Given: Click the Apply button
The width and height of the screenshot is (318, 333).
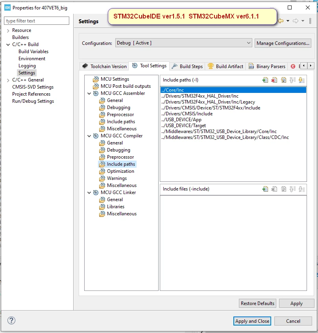Looking at the screenshot, I should [x=297, y=303].
